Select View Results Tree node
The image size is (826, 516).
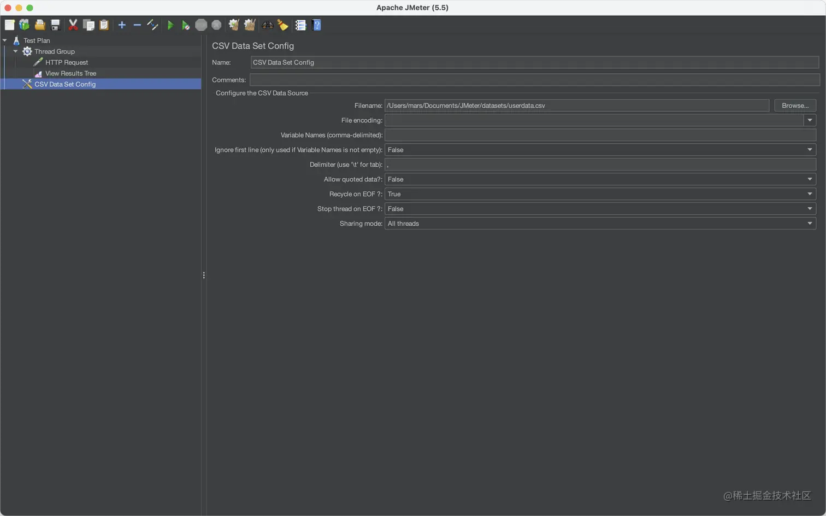coord(70,73)
